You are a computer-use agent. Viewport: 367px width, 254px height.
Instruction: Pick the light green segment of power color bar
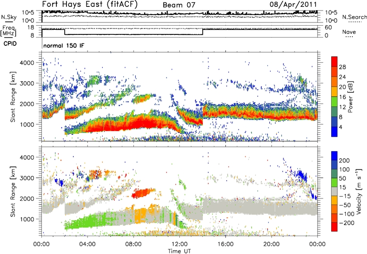[x=334, y=102]
